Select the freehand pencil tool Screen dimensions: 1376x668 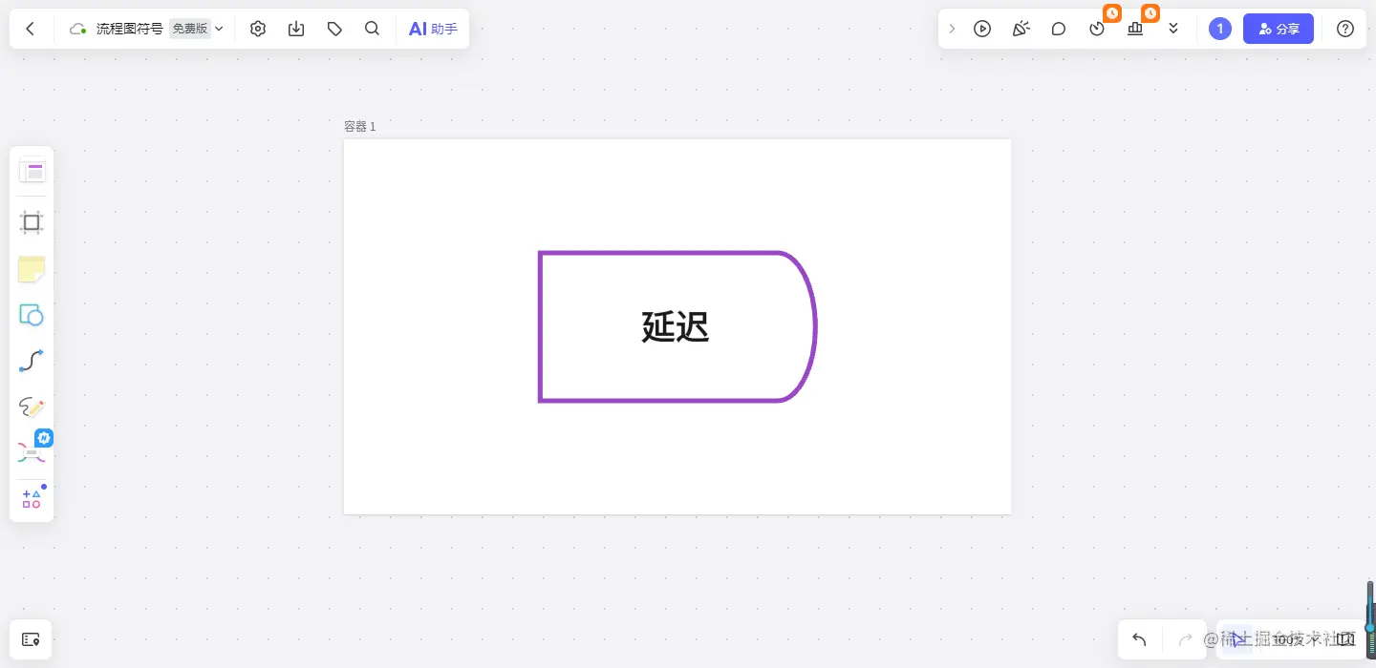[x=32, y=407]
